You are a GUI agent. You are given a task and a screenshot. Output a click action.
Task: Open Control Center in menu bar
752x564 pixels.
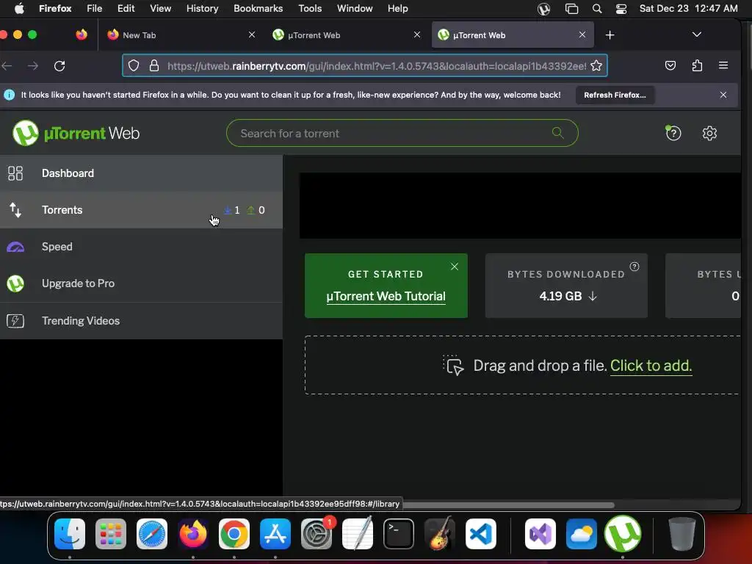click(621, 9)
